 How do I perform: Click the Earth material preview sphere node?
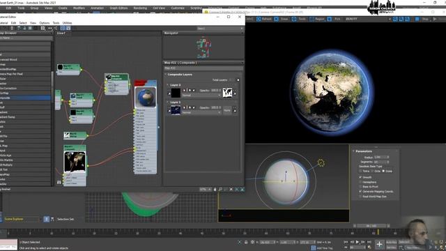click(x=146, y=98)
